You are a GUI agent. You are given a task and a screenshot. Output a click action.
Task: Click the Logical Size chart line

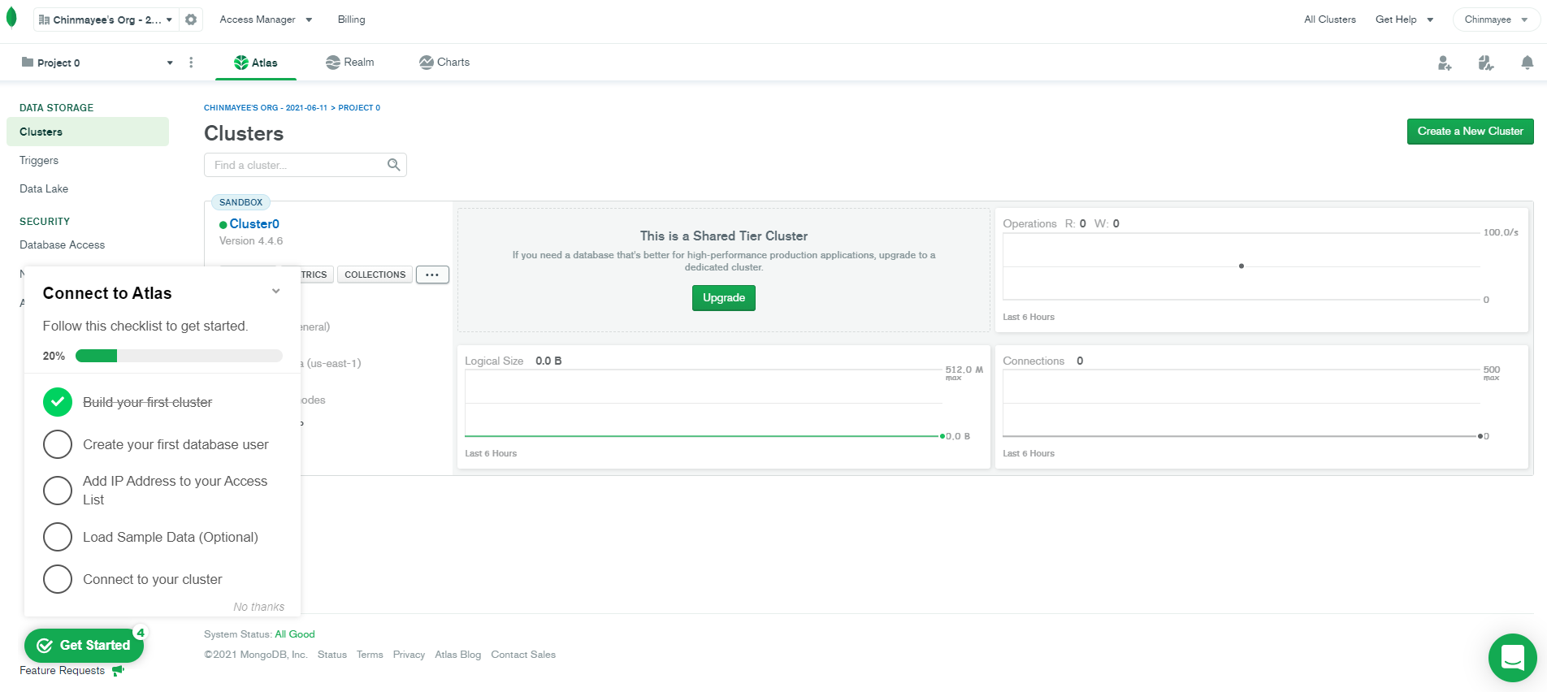703,436
